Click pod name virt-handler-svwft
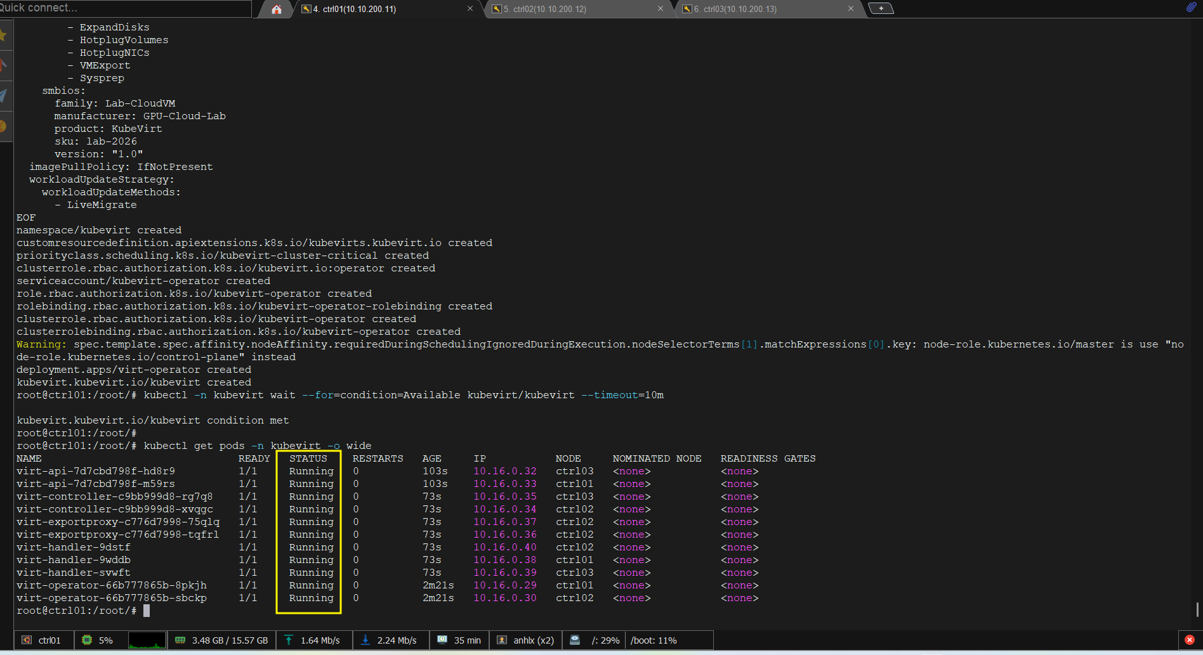Viewport: 1203px width, 655px height. (74, 573)
